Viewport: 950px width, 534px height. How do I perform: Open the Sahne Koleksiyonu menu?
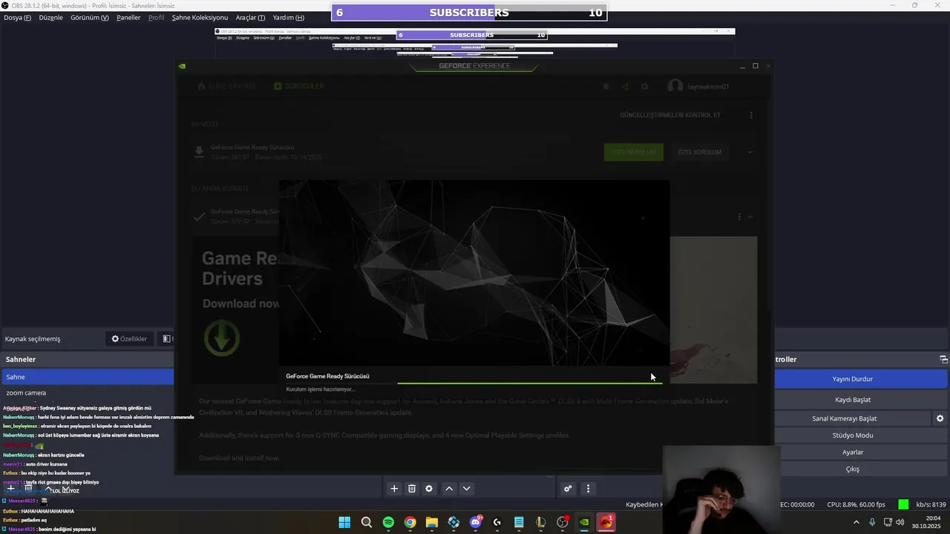click(x=200, y=17)
